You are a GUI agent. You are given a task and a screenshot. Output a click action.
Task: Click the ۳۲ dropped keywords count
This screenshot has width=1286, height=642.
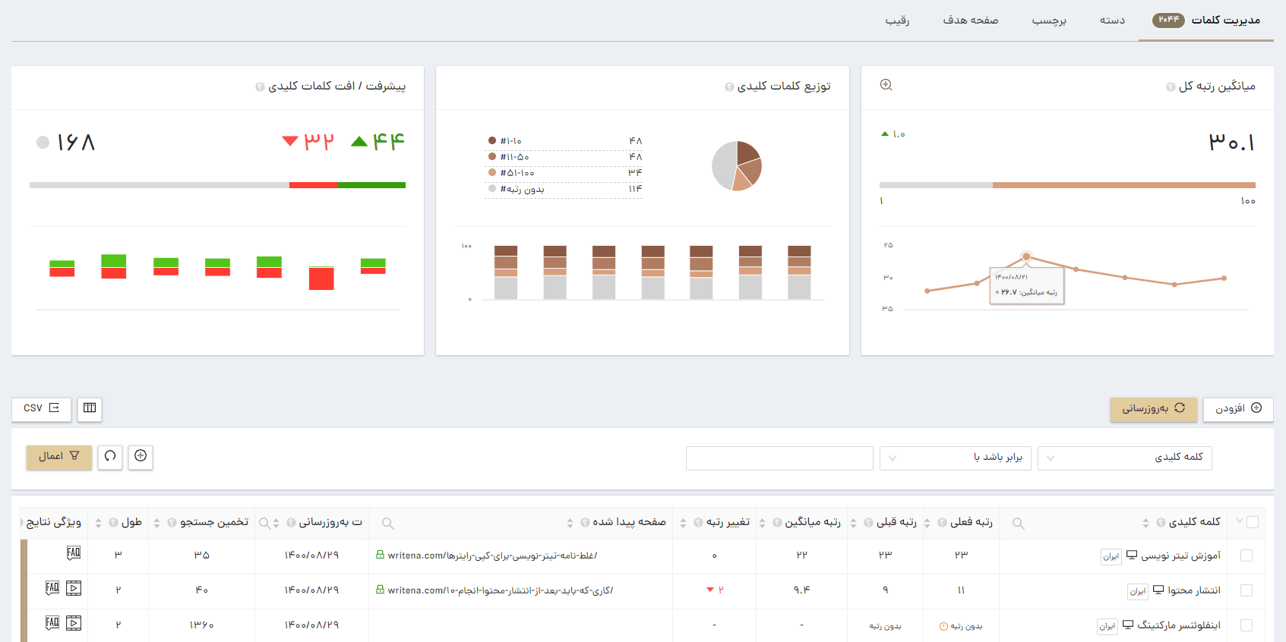tap(319, 141)
